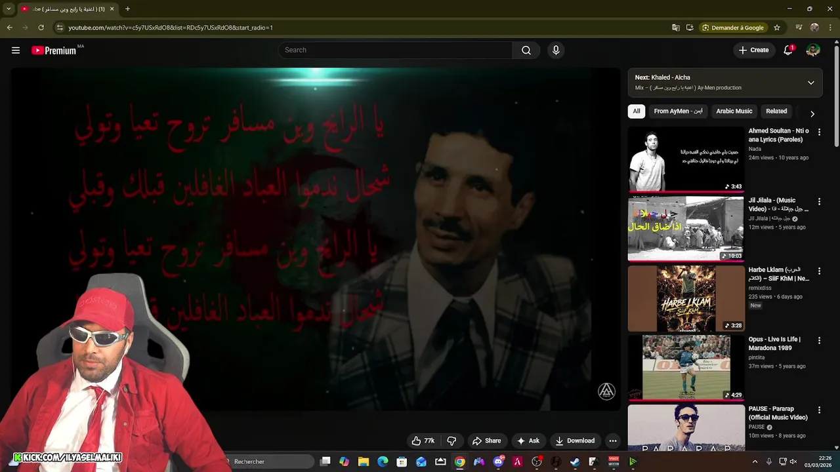The width and height of the screenshot is (840, 472).
Task: Open Harbe Lklam video thumbnail
Action: click(686, 298)
